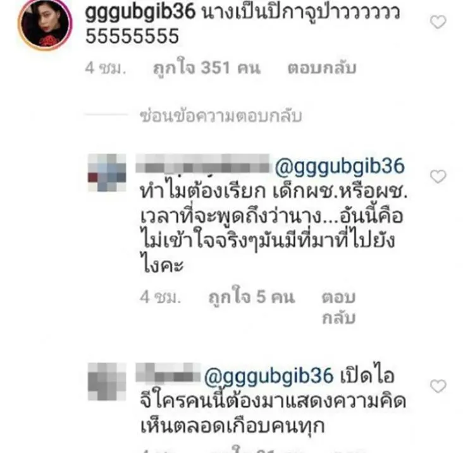This screenshot has height=453, width=463.
Task: Select the reply text starting 'ทำไมต้องเรียก เด็กผช.'
Action: [274, 228]
